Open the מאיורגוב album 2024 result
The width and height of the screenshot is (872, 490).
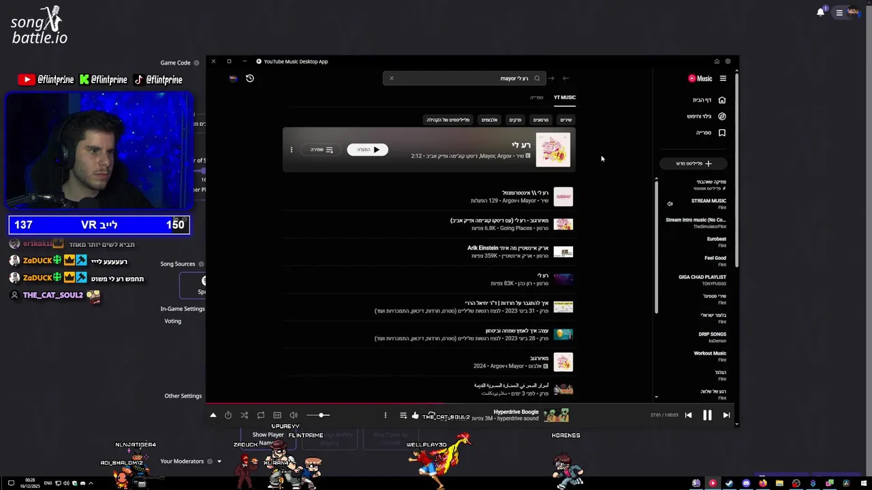tap(429, 362)
